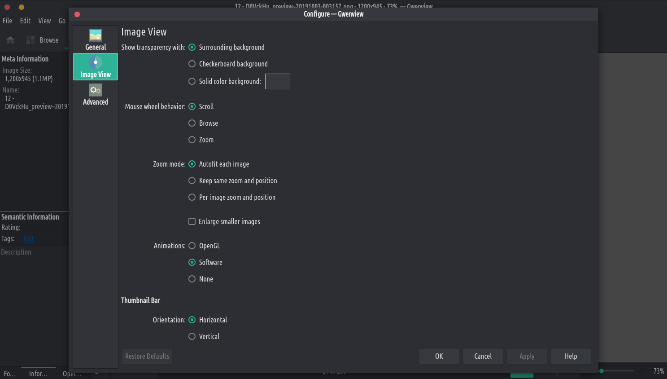Set thumbnail bar orientation to Horizontal
The height and width of the screenshot is (379, 667).
[x=208, y=320]
